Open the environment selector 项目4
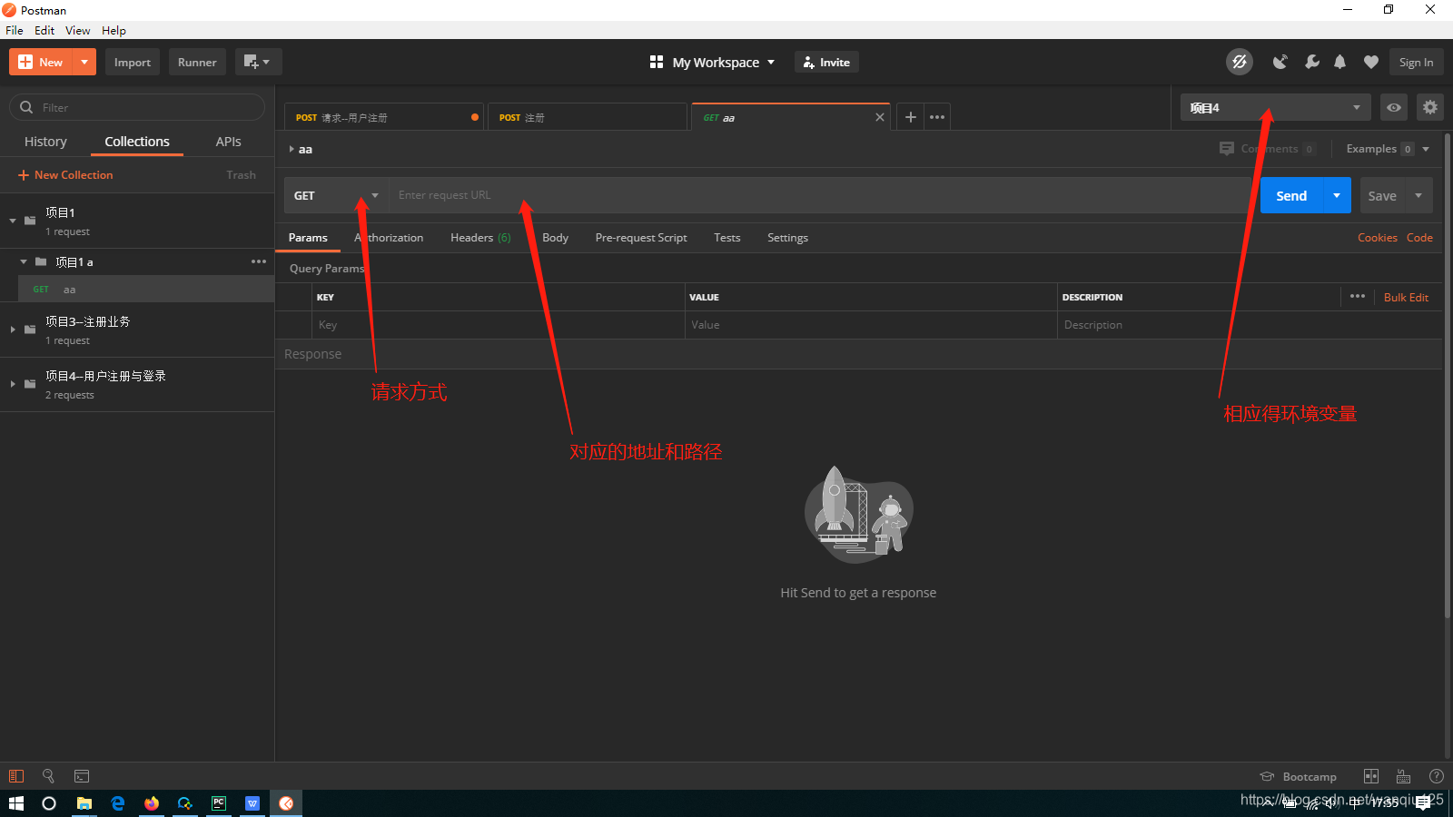This screenshot has height=817, width=1453. [1275, 107]
